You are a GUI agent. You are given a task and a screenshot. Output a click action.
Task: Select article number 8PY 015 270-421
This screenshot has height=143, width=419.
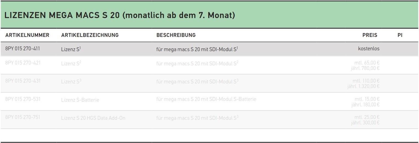pos(23,63)
